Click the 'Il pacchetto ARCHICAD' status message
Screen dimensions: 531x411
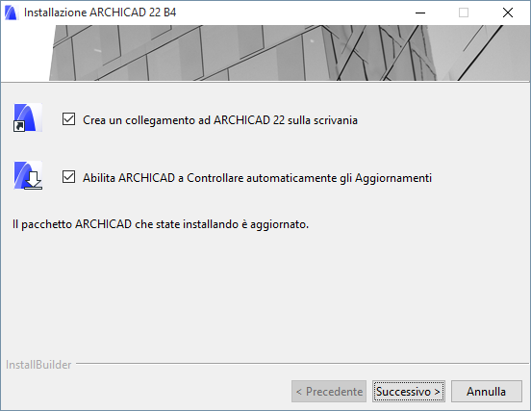[161, 224]
